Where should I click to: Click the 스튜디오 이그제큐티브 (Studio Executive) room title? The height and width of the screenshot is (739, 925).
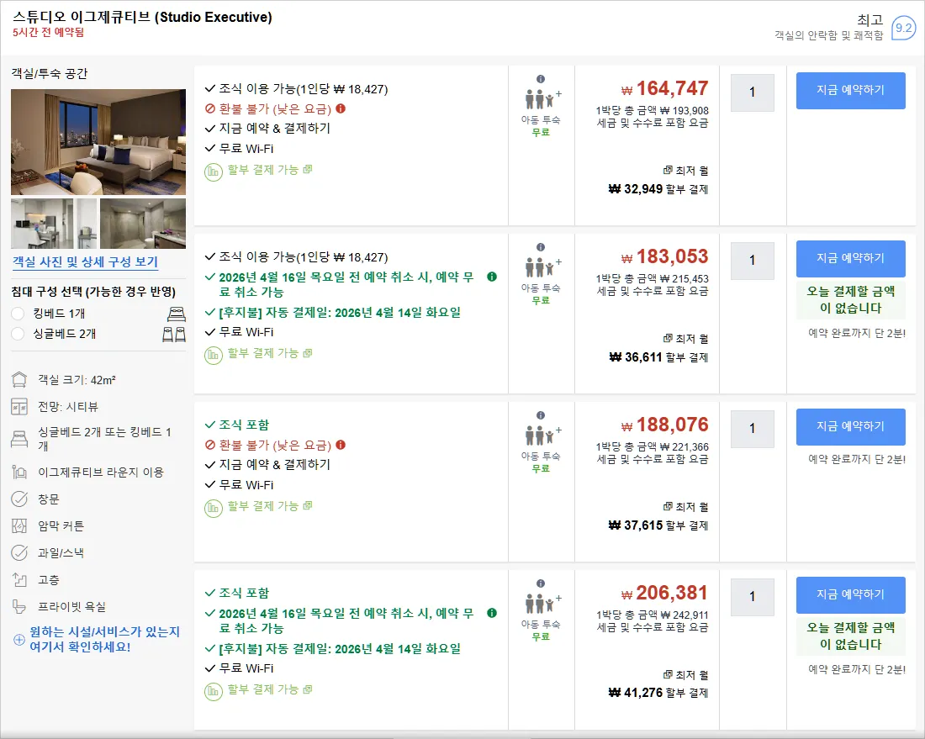coord(142,17)
